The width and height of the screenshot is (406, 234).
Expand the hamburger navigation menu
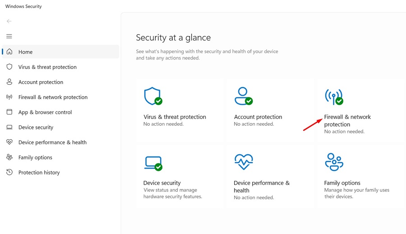point(9,37)
